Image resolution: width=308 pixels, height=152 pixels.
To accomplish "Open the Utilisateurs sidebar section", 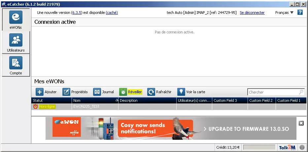I will coord(16,43).
